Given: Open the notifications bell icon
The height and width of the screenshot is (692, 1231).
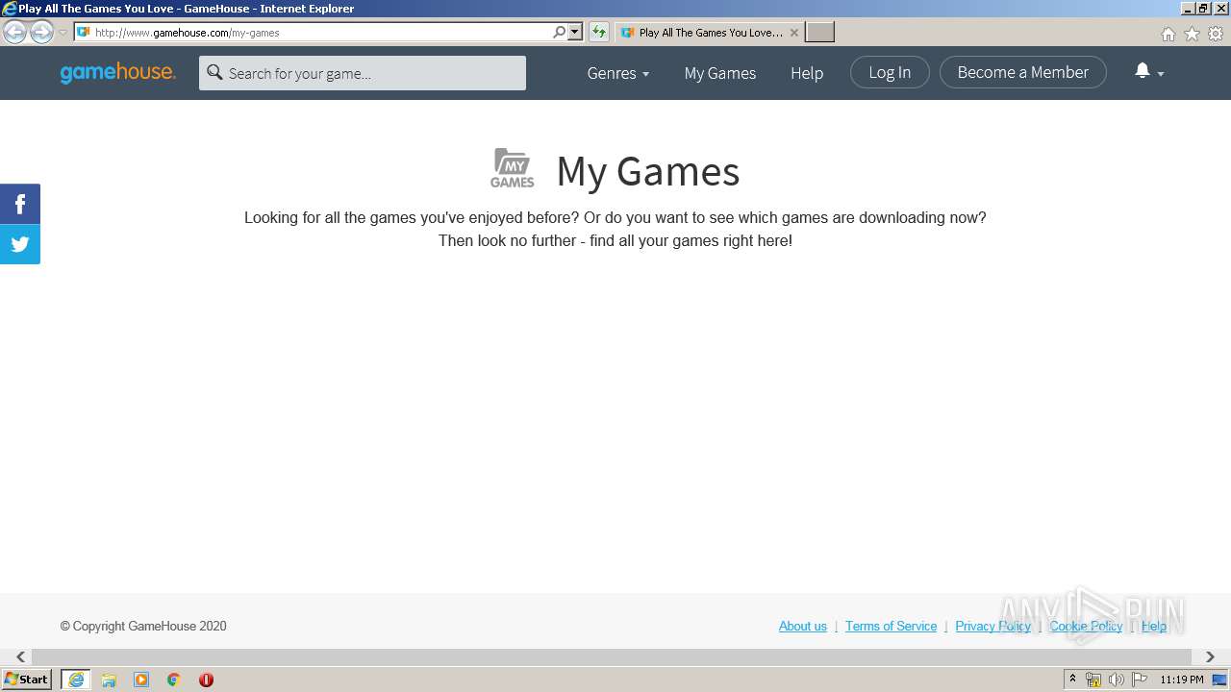Looking at the screenshot, I should click(1143, 71).
